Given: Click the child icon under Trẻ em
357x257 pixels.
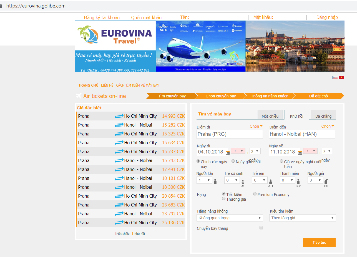Looking at the screenshot, I should [x=271, y=182].
